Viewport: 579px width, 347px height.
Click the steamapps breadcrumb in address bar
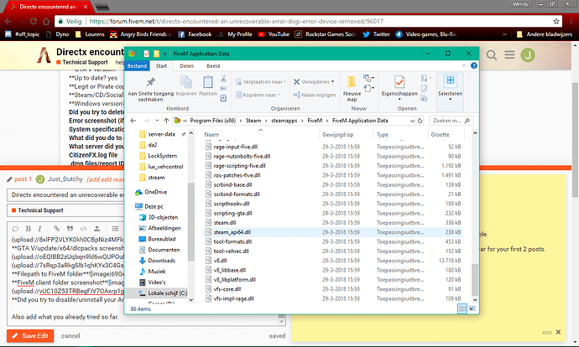pos(284,121)
